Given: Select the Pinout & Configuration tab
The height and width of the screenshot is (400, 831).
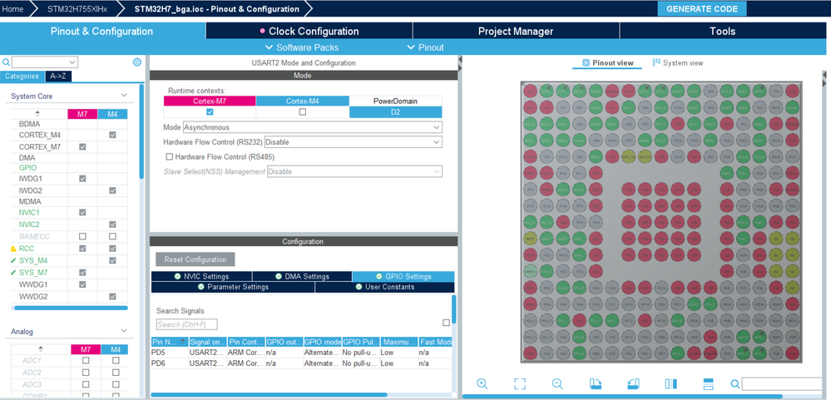Looking at the screenshot, I should pos(102,32).
